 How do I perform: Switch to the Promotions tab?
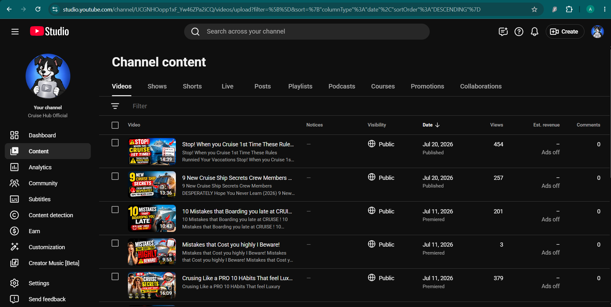[x=427, y=86]
